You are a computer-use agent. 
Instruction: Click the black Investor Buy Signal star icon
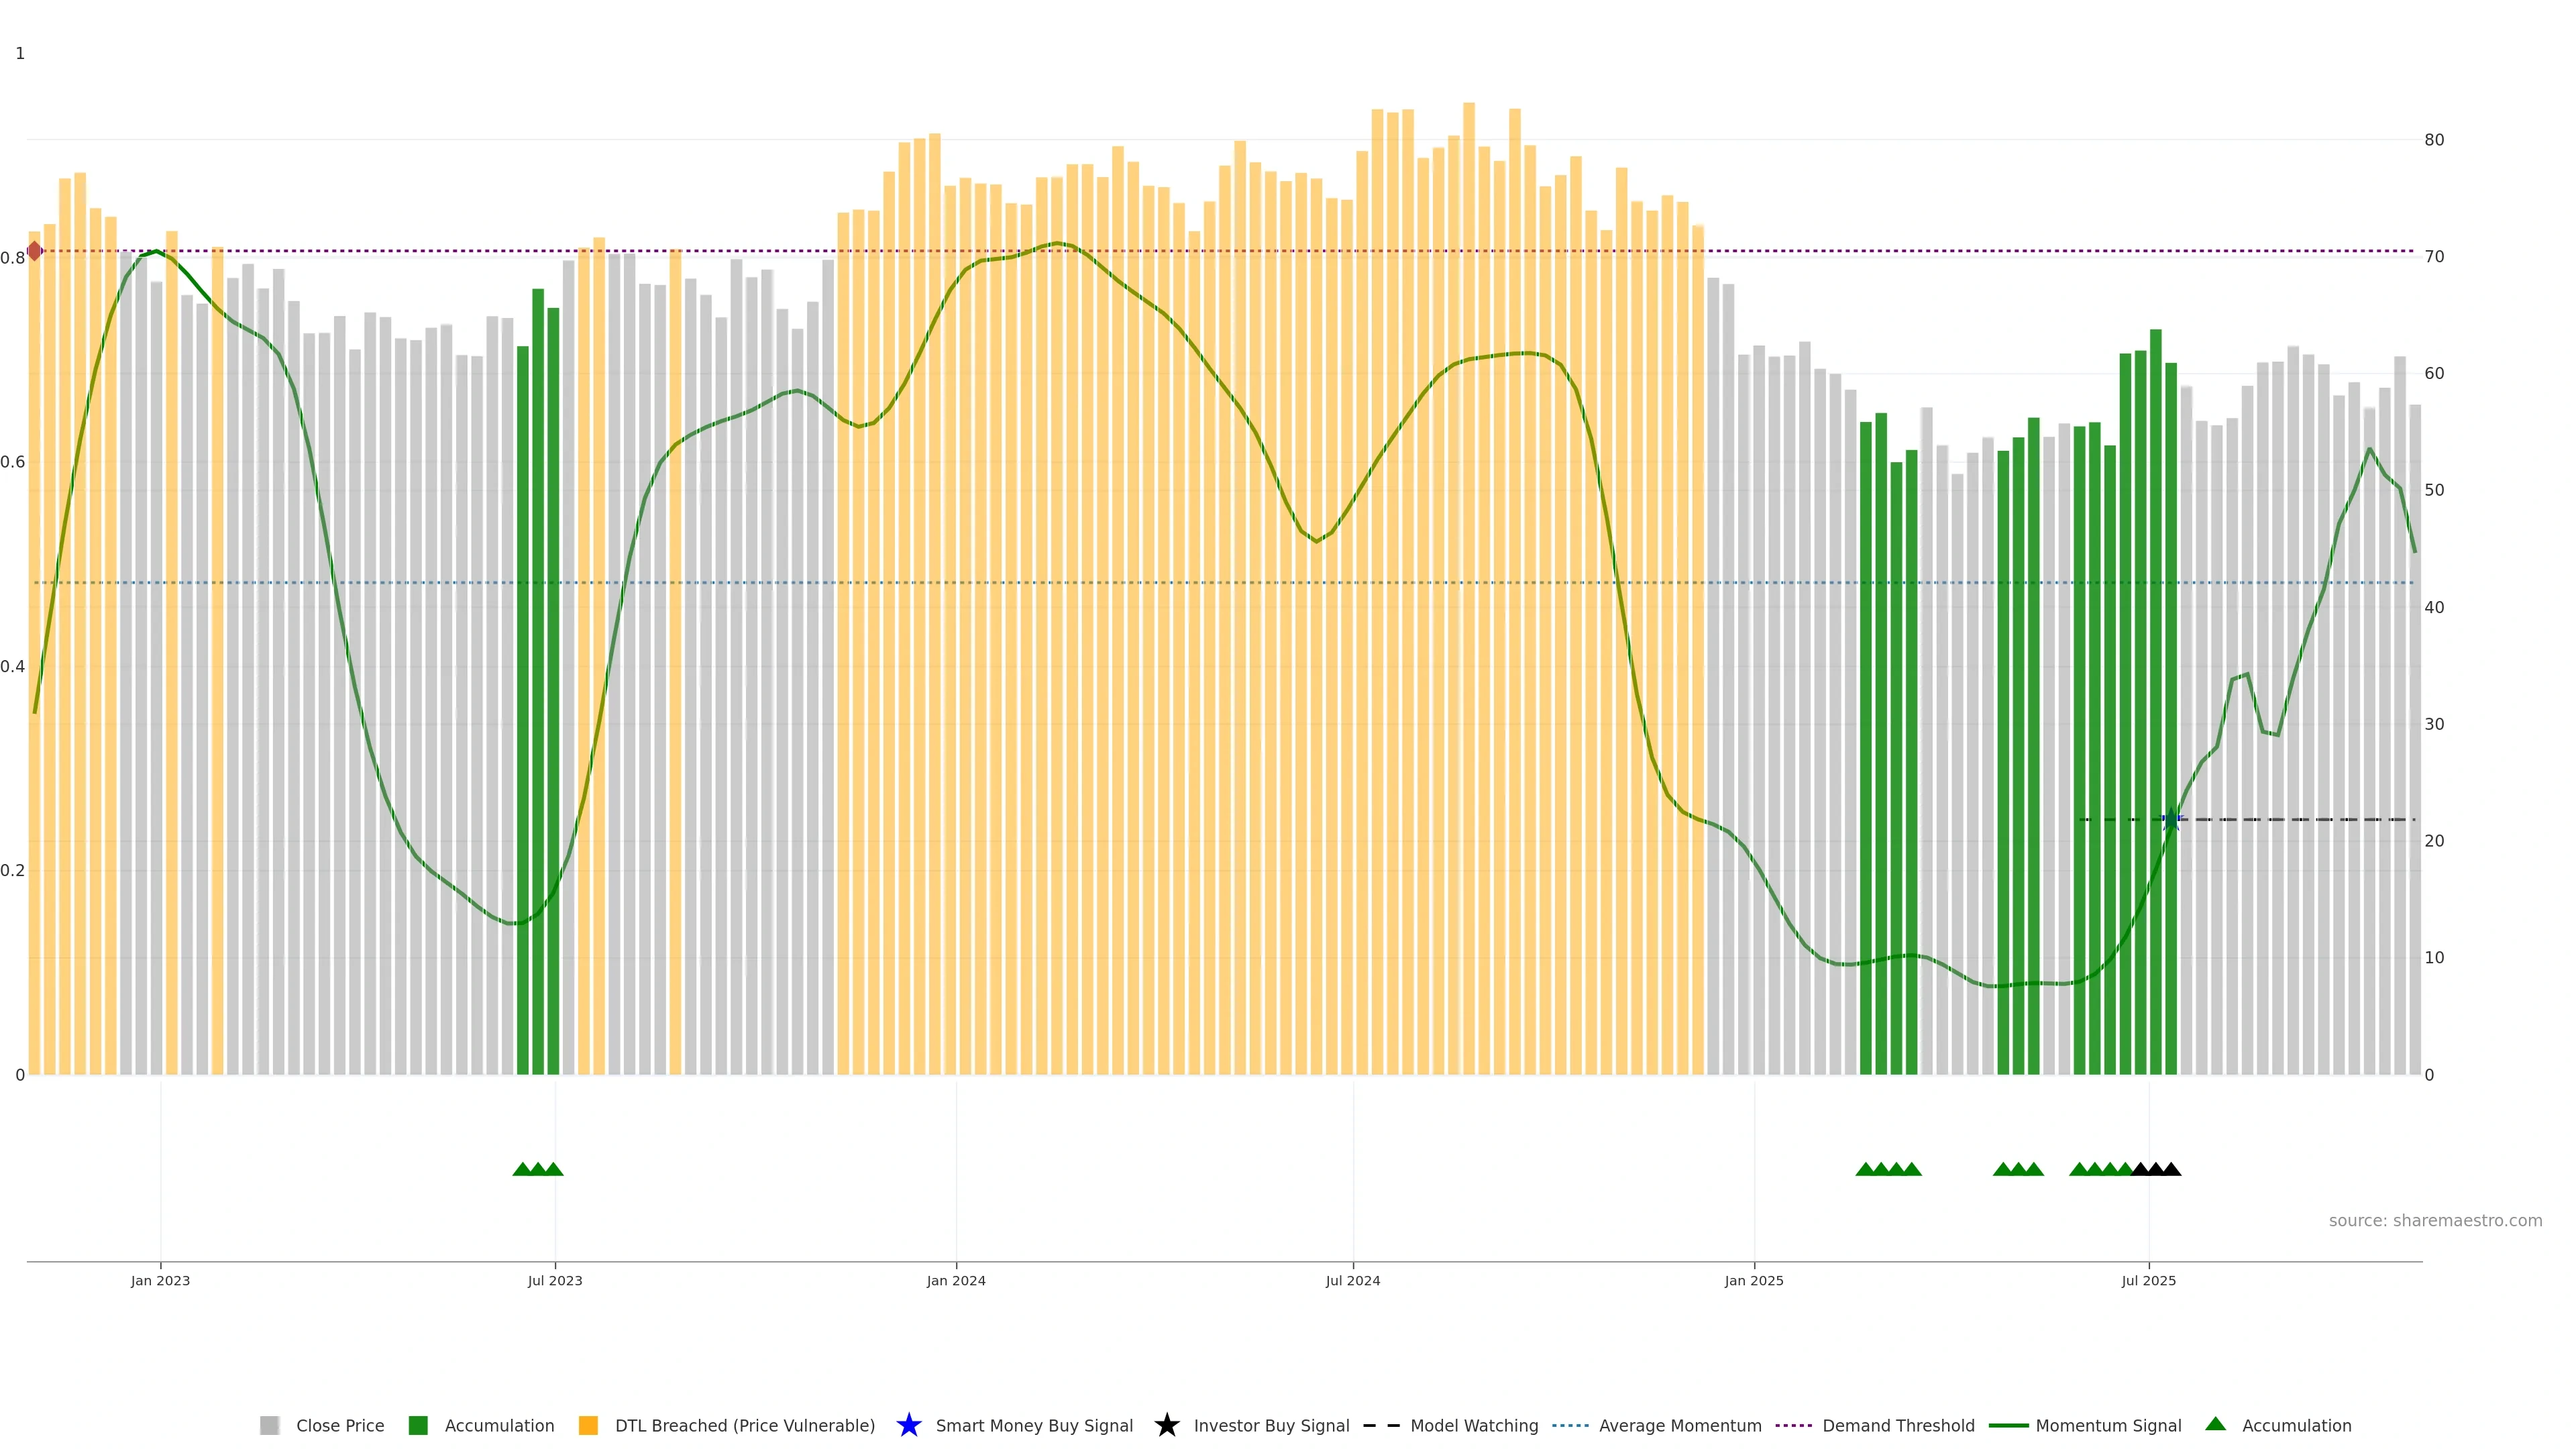1166,1425
